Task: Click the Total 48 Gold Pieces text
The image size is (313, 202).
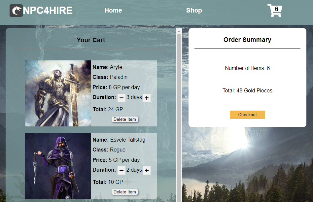Action: [x=247, y=90]
